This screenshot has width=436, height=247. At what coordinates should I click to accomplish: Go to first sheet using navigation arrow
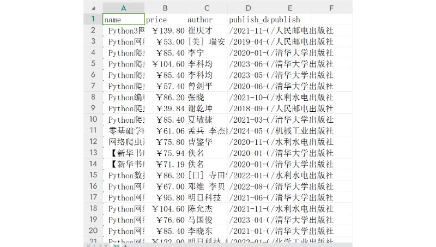[x=89, y=245]
